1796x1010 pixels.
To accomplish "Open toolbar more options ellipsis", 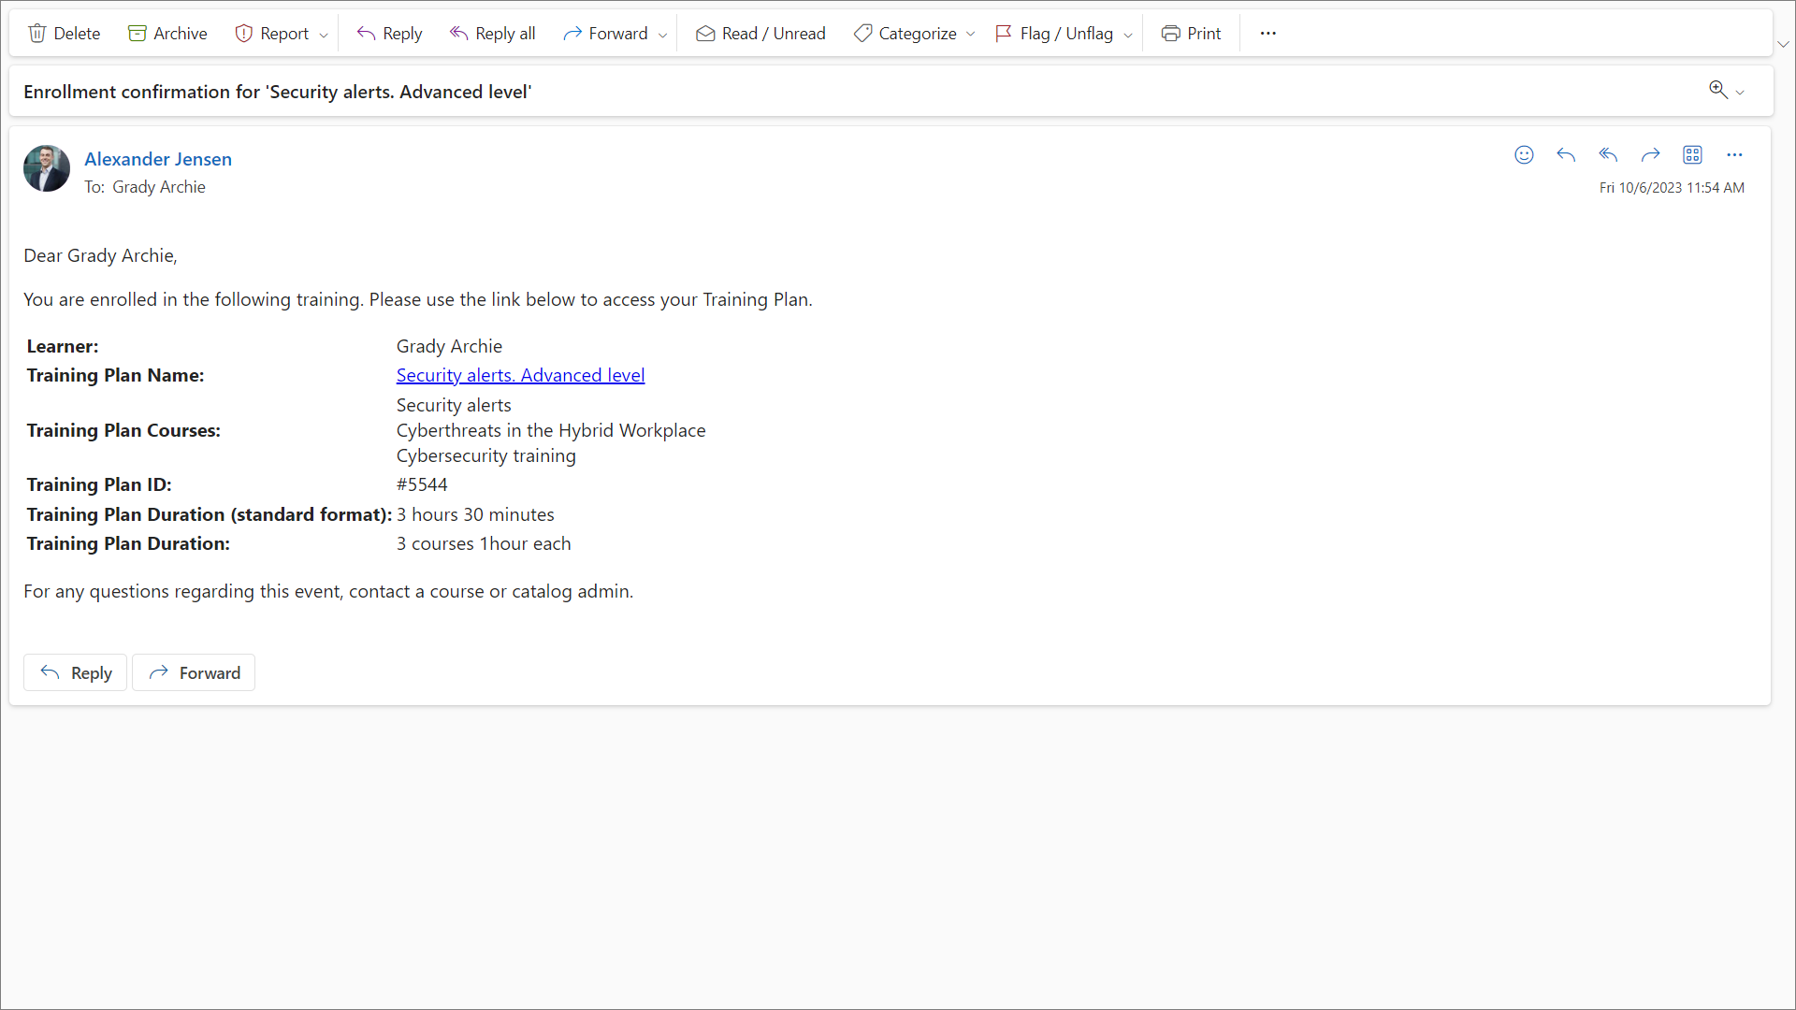I will click(x=1267, y=34).
